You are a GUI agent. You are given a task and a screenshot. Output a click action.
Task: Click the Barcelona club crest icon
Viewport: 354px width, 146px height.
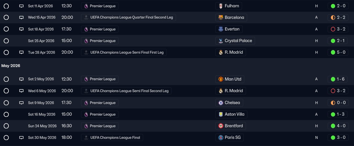pyautogui.click(x=221, y=18)
